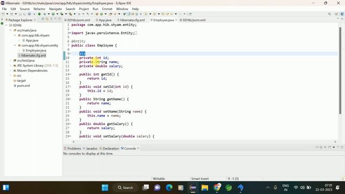This screenshot has height=194, width=345.
Task: Expand the src folder node
Action: (11, 75)
